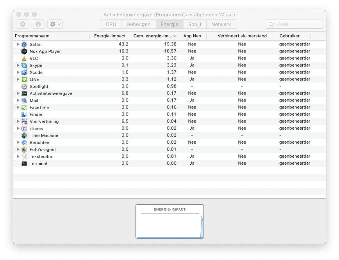This screenshot has width=339, height=260.
Task: Click the Voorvertoning app icon
Action: pyautogui.click(x=24, y=121)
